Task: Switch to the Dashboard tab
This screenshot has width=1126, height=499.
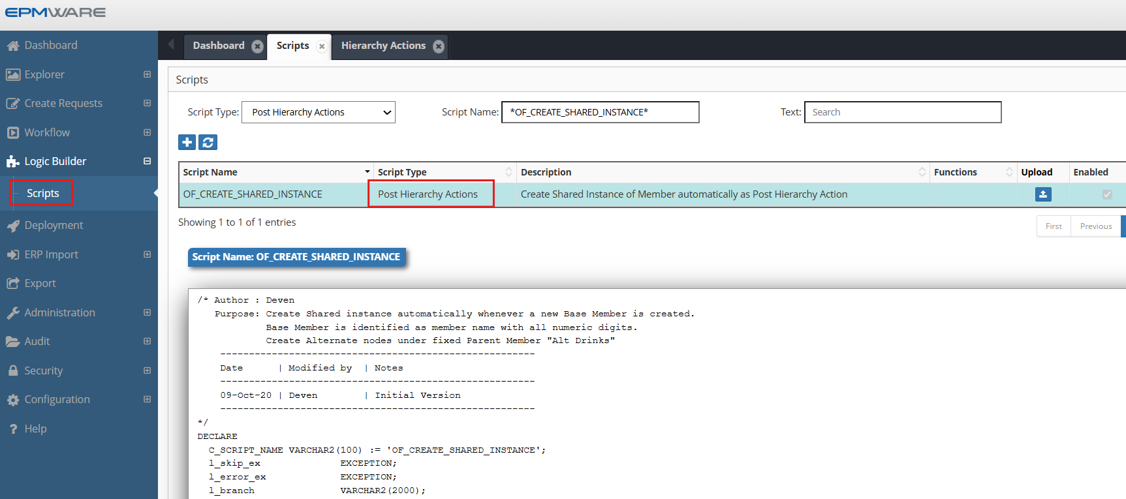Action: tap(218, 46)
